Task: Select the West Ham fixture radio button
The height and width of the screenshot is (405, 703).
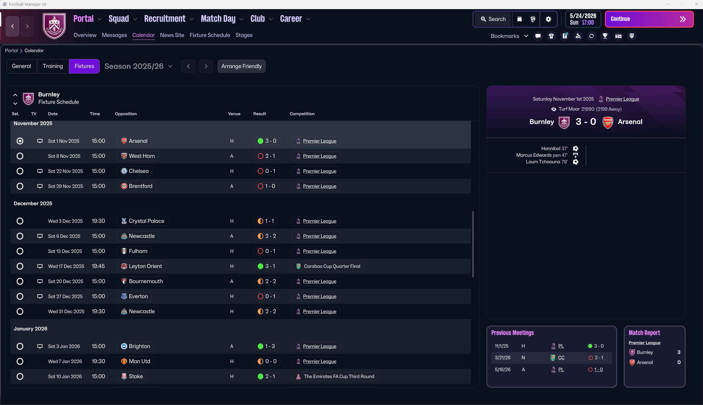Action: click(20, 156)
